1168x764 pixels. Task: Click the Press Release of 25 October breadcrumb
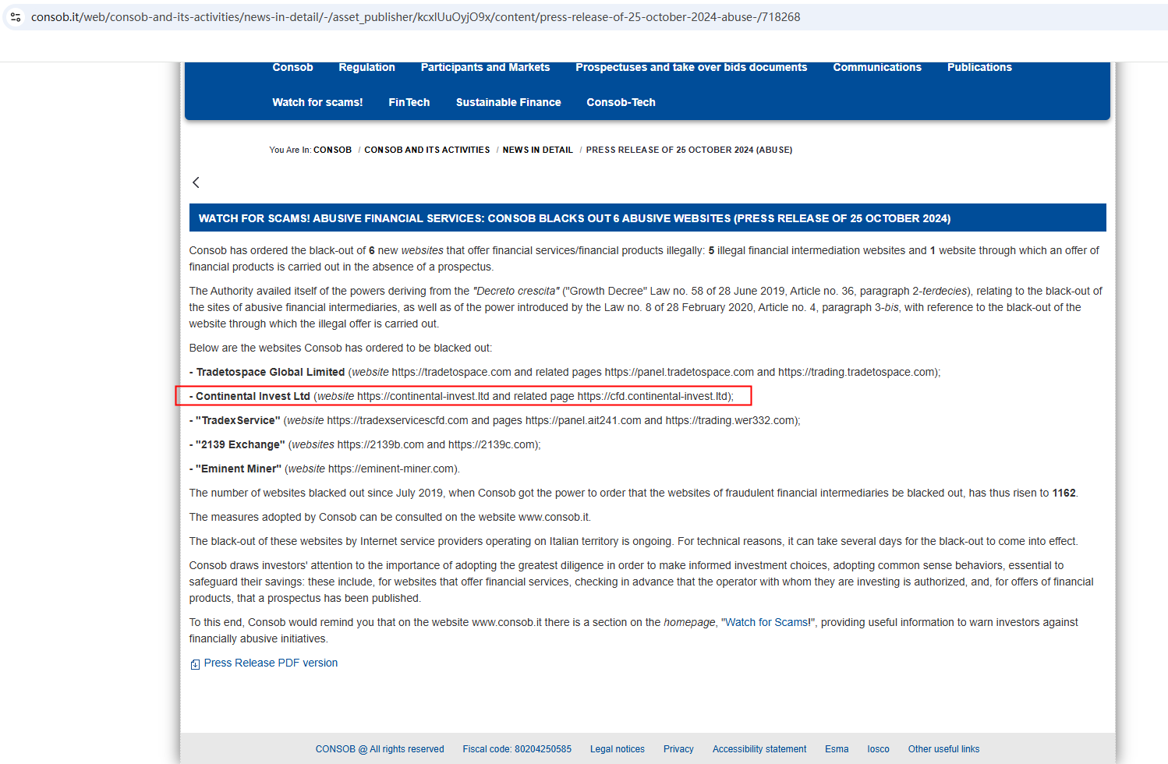[x=689, y=150]
